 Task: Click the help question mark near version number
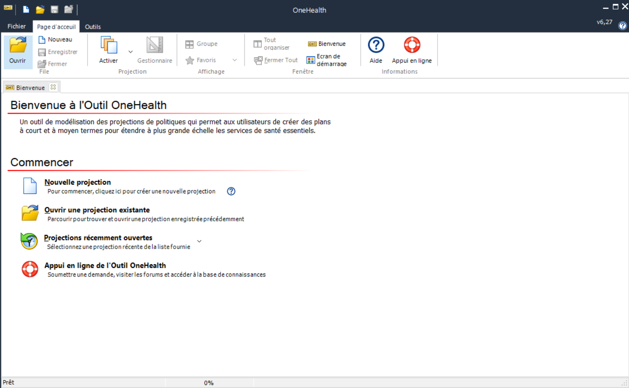tap(622, 26)
